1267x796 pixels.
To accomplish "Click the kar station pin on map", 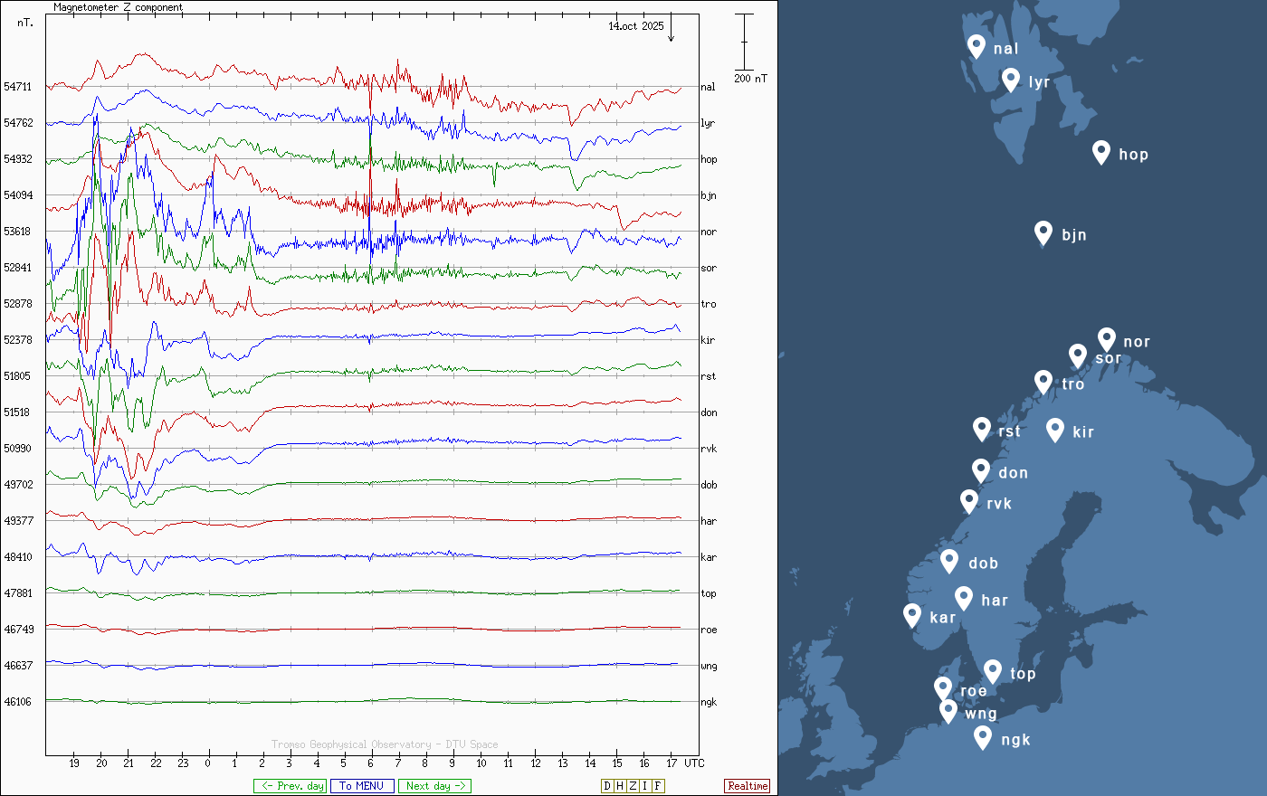I will click(912, 615).
